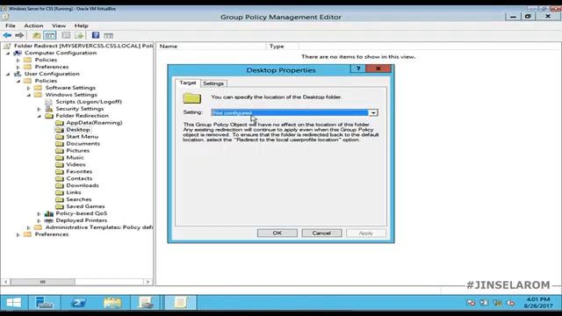This screenshot has width=562, height=316.
Task: Click the OK button
Action: [x=277, y=233]
